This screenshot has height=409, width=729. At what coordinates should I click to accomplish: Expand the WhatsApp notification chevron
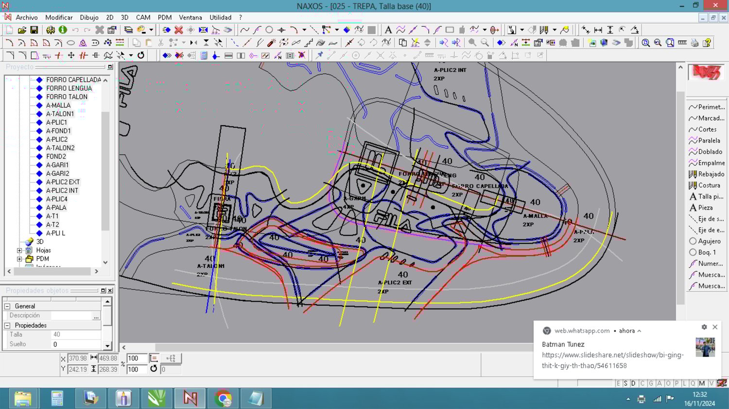(639, 331)
